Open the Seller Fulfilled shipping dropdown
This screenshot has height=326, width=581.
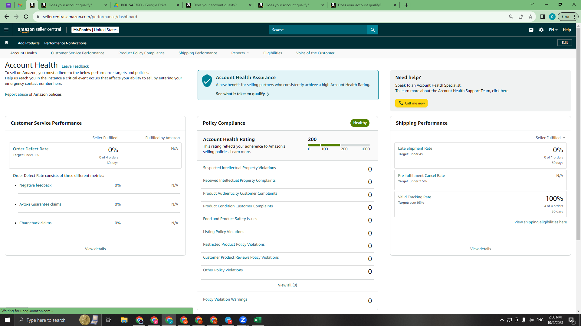(550, 138)
